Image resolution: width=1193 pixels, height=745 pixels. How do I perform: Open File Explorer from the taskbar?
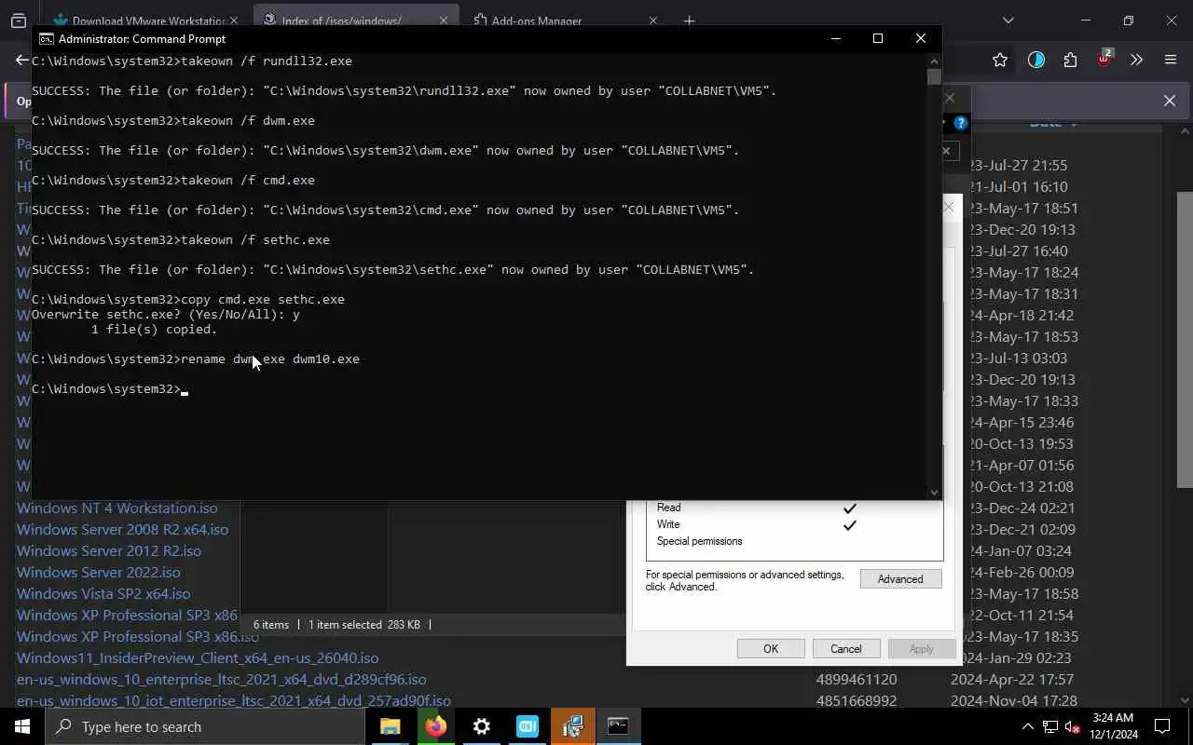pyautogui.click(x=390, y=726)
